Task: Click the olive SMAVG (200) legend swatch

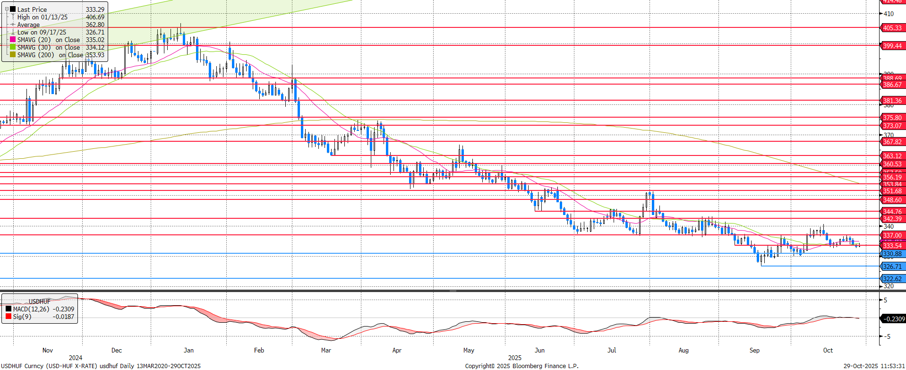Action: pyautogui.click(x=13, y=55)
